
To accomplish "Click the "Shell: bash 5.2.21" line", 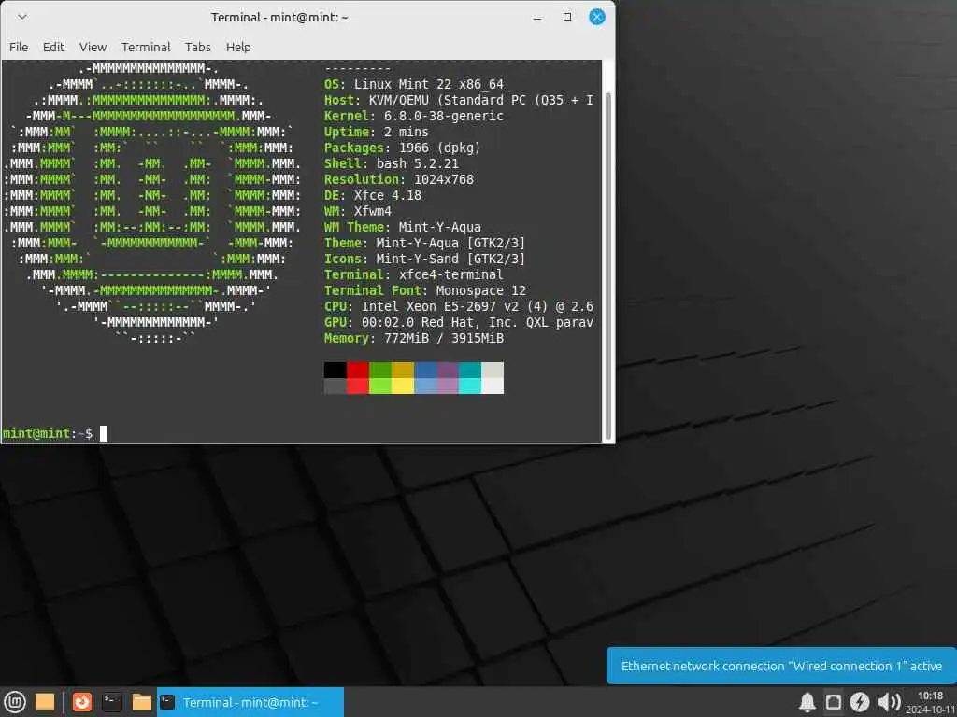I will 392,163.
